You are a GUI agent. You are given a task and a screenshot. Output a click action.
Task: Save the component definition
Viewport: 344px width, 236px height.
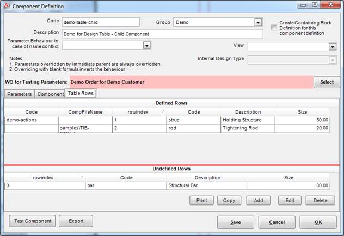point(235,222)
